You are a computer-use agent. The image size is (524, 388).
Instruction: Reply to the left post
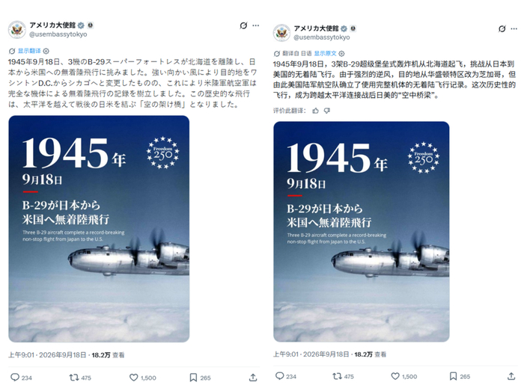[15, 378]
